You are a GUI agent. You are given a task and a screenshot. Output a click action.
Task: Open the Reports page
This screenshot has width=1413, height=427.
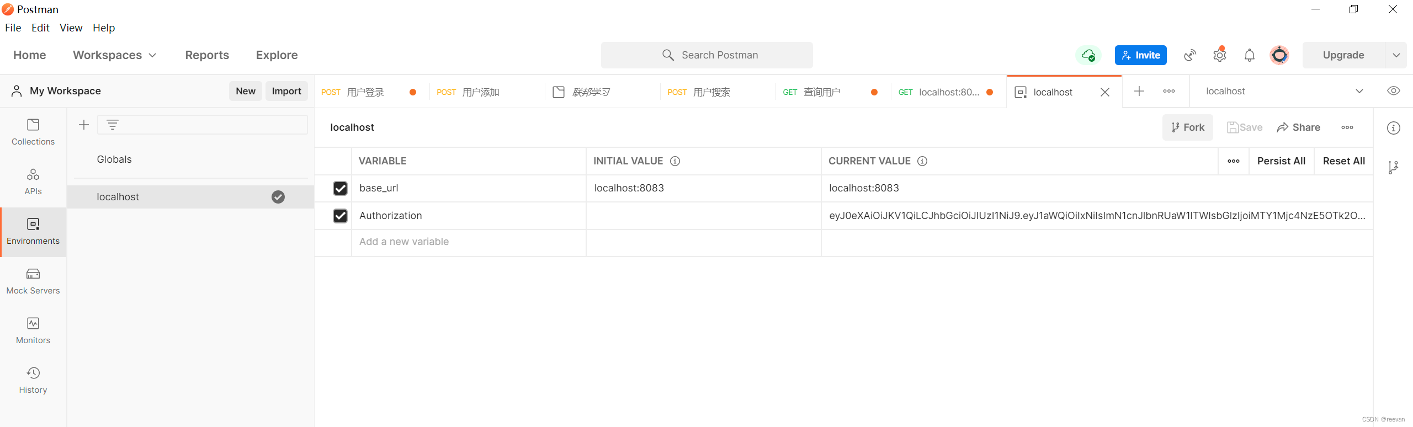(x=207, y=55)
